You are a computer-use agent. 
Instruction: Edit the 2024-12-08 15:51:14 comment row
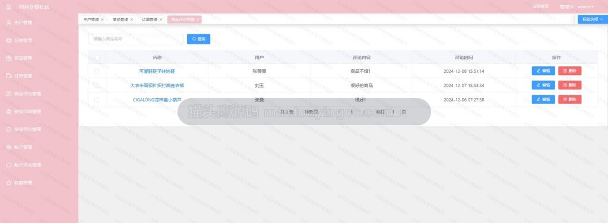click(x=543, y=71)
